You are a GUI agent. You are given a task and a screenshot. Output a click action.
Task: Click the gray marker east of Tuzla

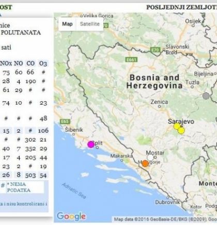(x=206, y=96)
